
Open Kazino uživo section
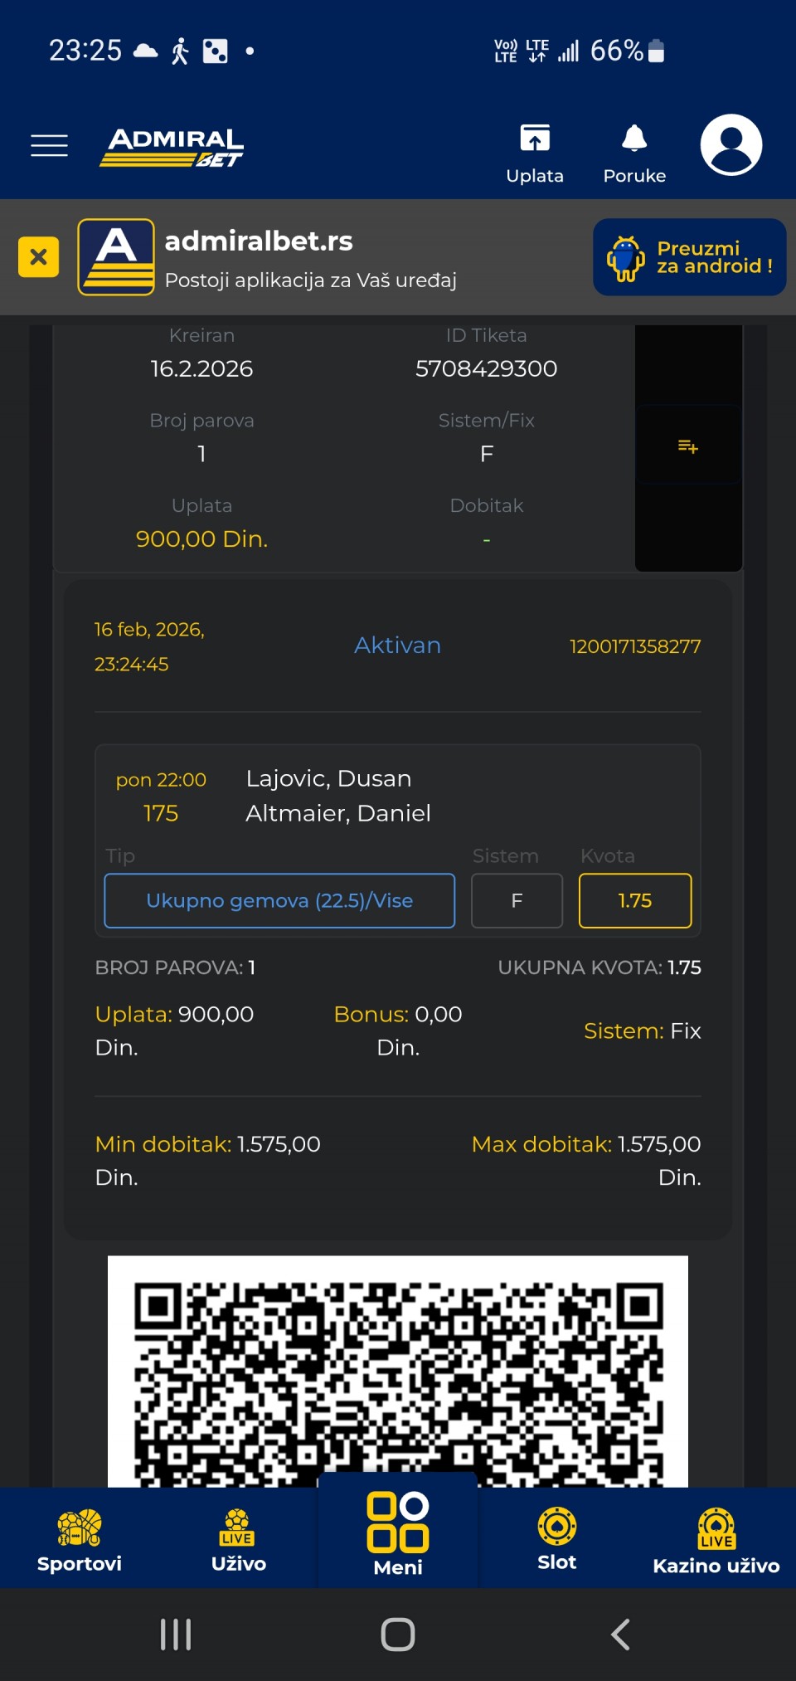point(716,1540)
